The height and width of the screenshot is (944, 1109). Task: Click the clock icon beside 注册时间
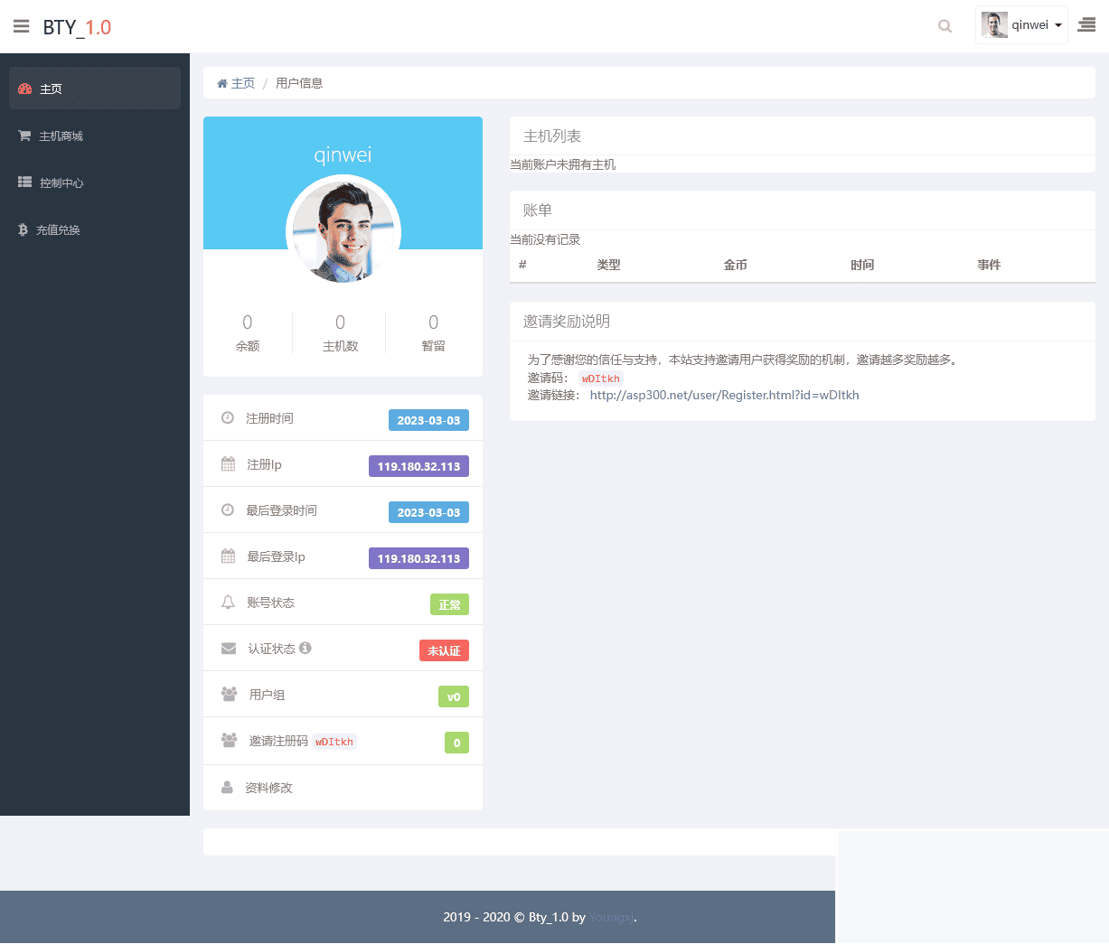point(228,417)
